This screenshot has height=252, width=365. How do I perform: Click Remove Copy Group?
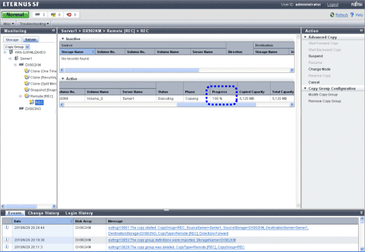click(324, 101)
